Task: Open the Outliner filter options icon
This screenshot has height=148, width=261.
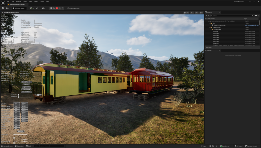Action: [207, 15]
